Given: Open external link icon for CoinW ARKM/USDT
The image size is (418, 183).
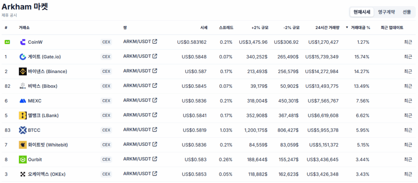Looking at the screenshot, I should click(x=155, y=42).
